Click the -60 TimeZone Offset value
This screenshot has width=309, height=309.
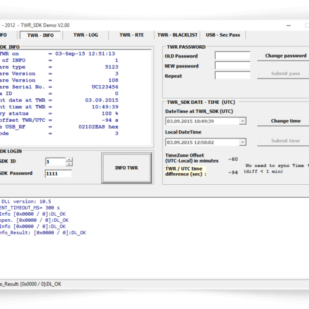click(233, 159)
